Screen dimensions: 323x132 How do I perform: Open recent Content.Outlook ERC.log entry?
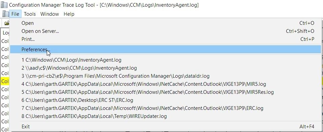[x=166, y=108]
